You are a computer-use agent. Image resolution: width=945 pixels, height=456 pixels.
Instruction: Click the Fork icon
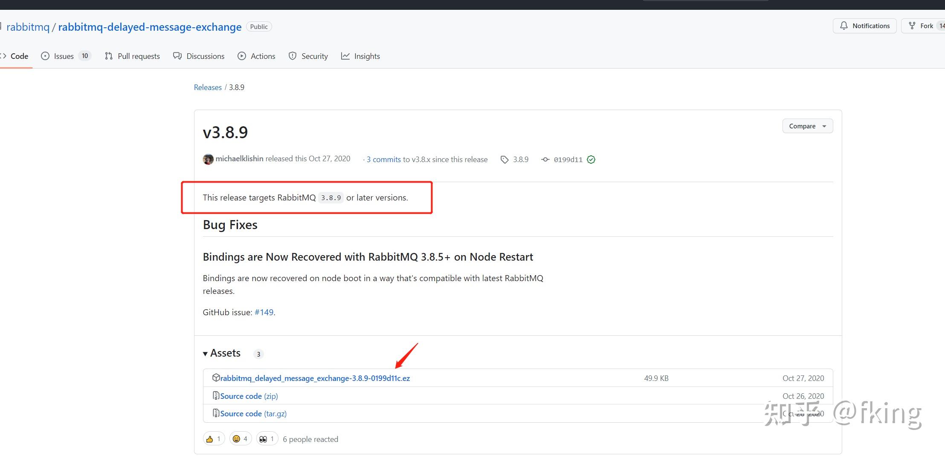pos(912,26)
